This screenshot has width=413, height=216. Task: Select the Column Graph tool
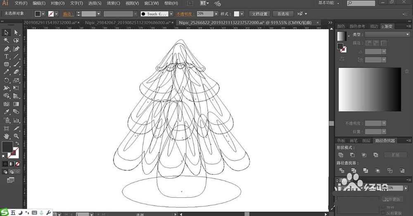tap(16, 120)
